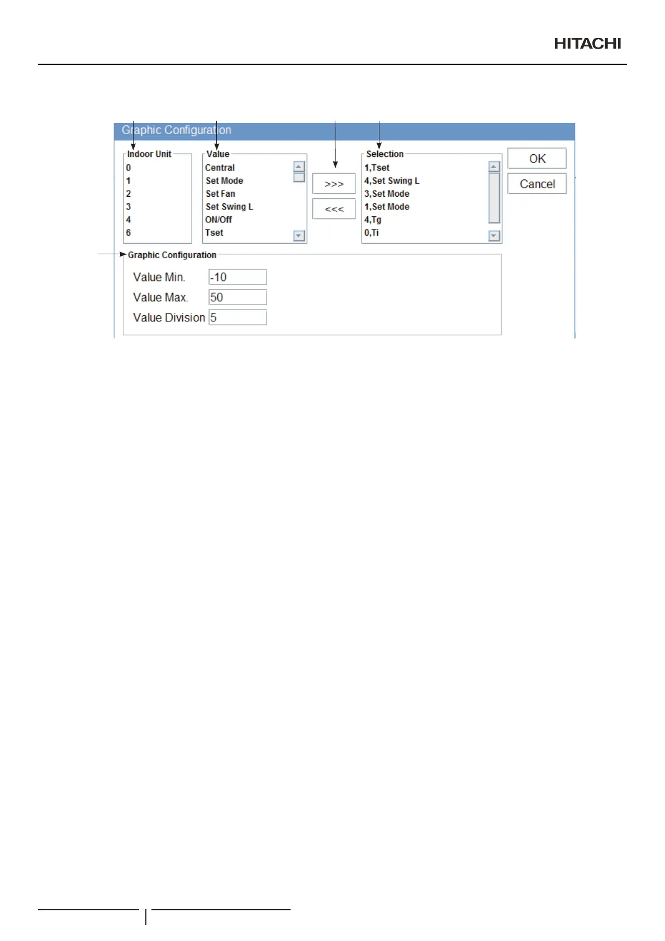This screenshot has height=941, width=665.
Task: Select indoor unit 6
Action: [x=129, y=232]
